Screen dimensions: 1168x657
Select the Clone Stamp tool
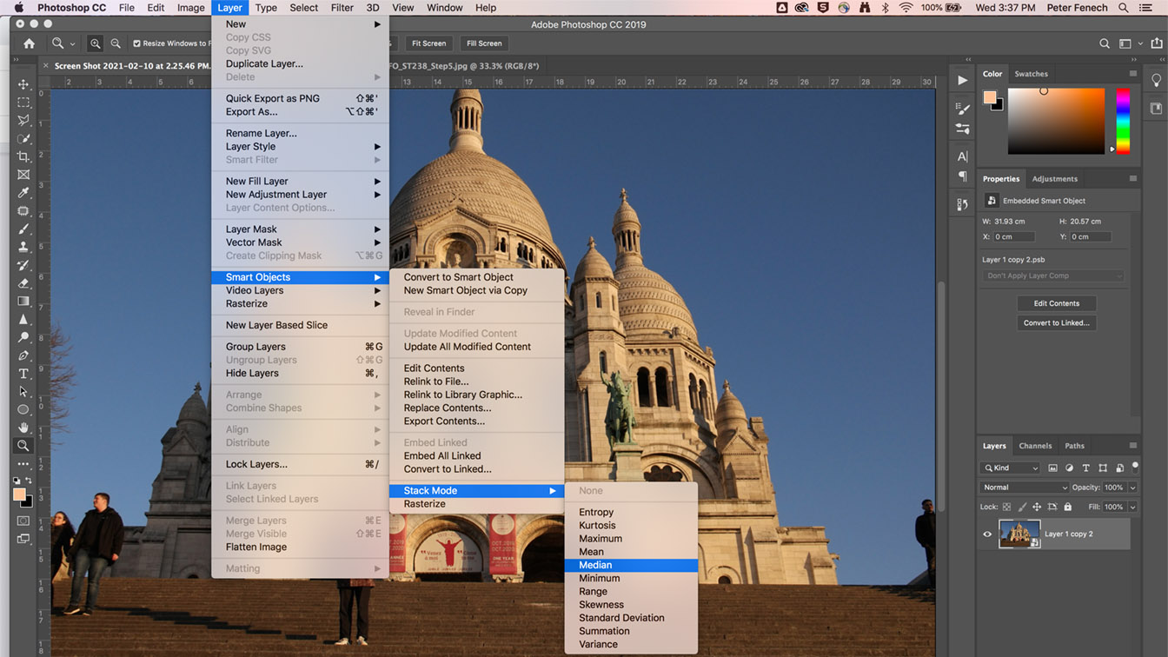point(23,248)
